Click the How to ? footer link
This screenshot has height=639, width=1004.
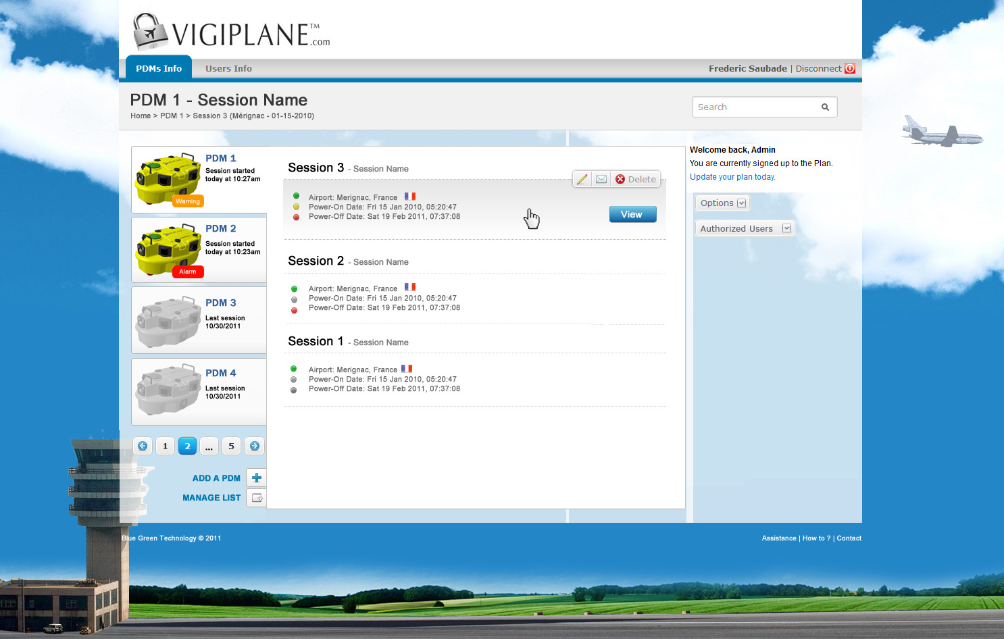pos(816,538)
